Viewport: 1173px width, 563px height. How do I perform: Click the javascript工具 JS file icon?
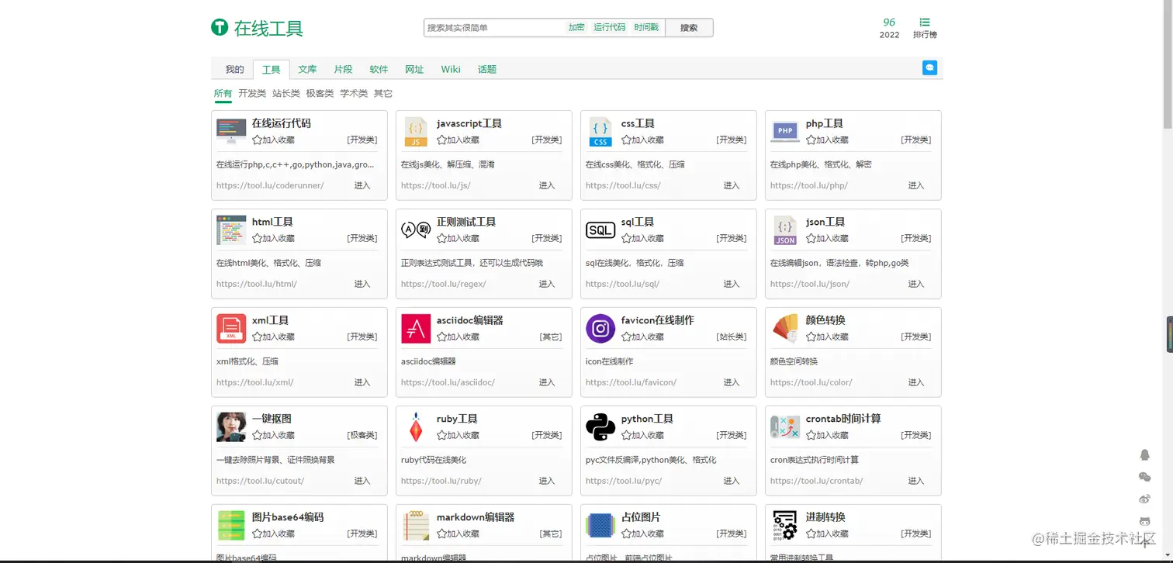(x=416, y=132)
